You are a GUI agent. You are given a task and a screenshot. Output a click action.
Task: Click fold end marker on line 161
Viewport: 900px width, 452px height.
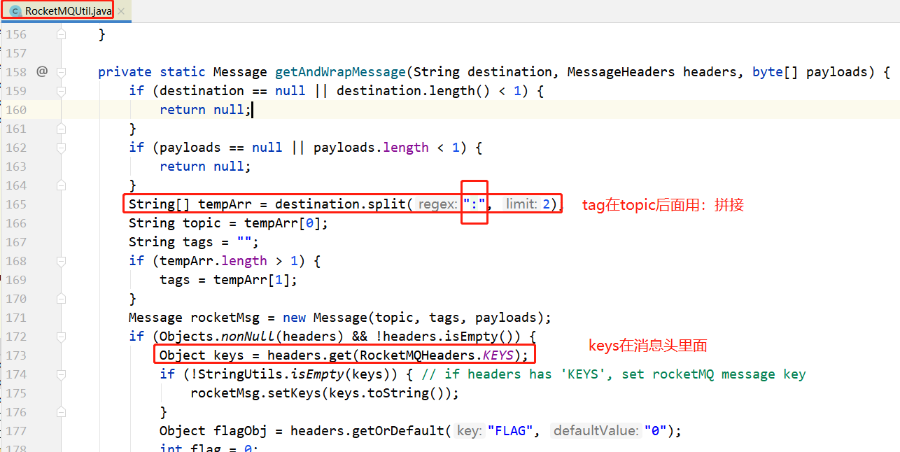click(x=61, y=129)
